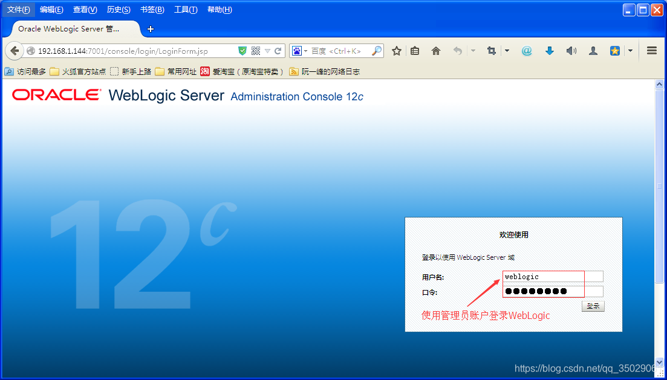
Task: Click the 登录以使用 WebLogic Server 域 text
Action: (468, 257)
